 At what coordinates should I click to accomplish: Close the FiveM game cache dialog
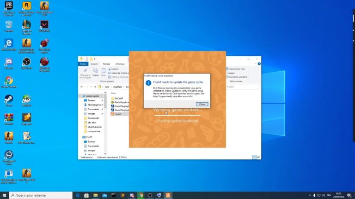click(202, 104)
